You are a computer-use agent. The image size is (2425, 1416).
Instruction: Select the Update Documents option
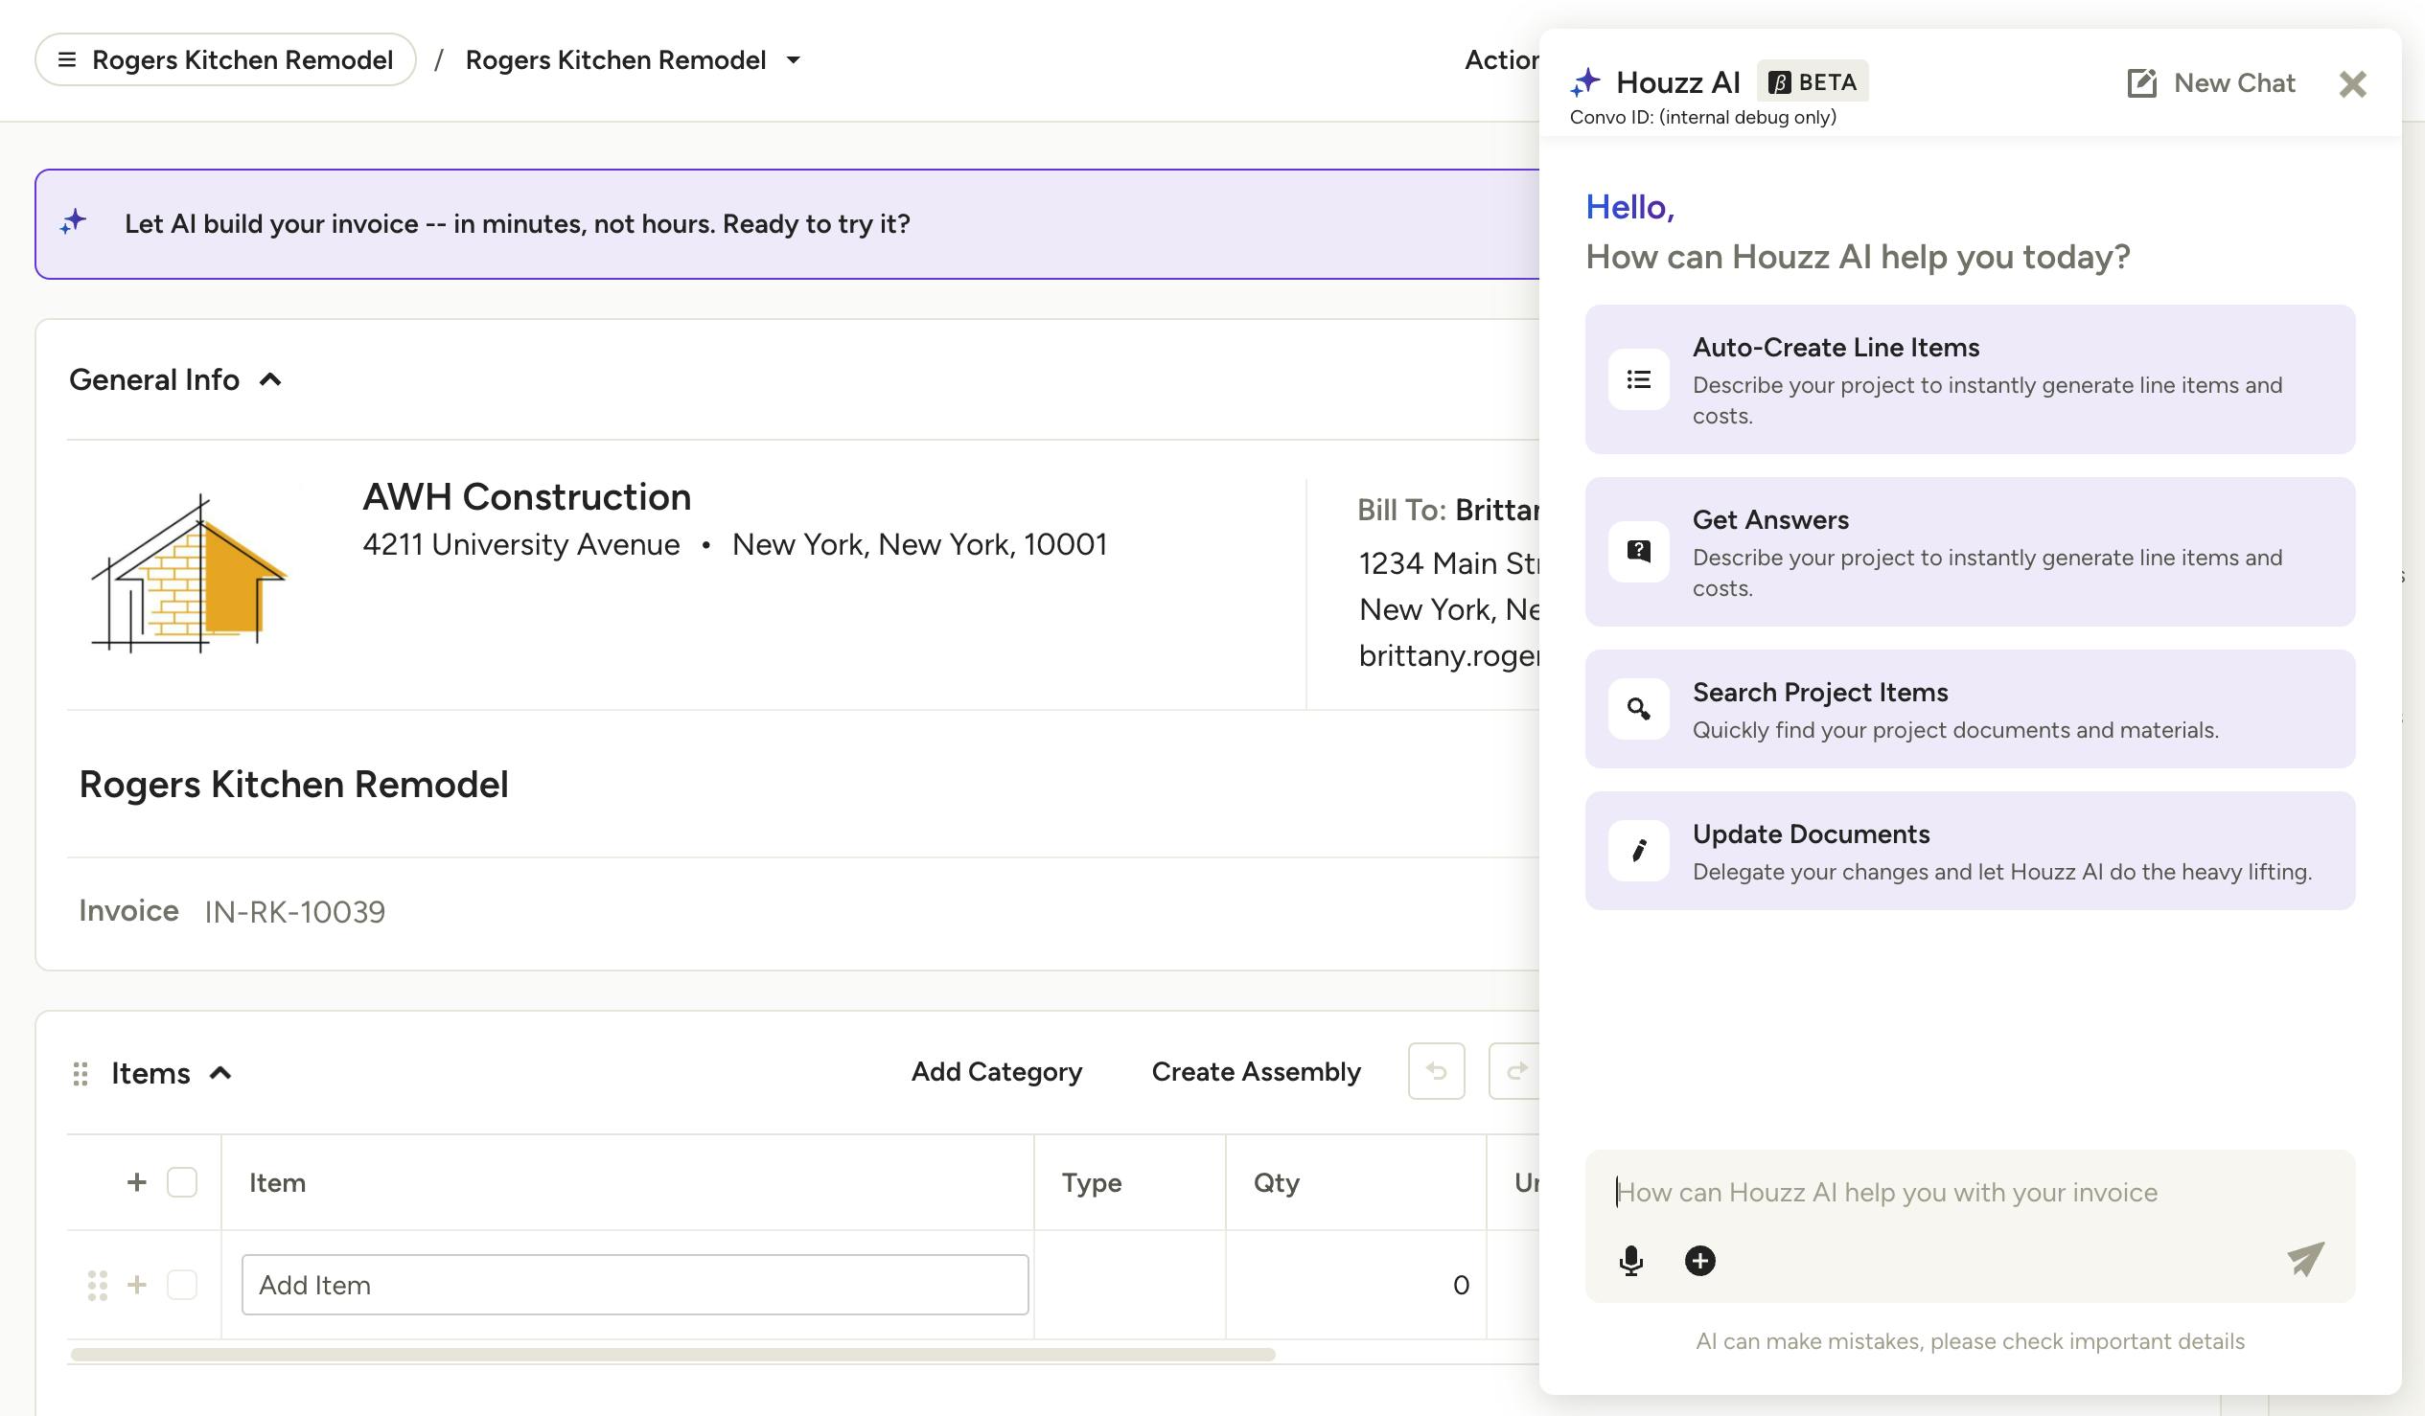point(1970,851)
